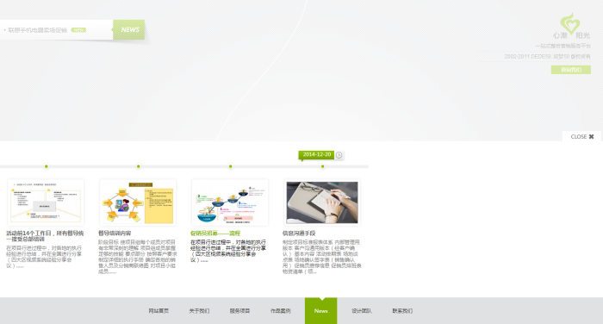Open '联系我们' in bottom navigation
This screenshot has width=603, height=324.
tap(402, 311)
